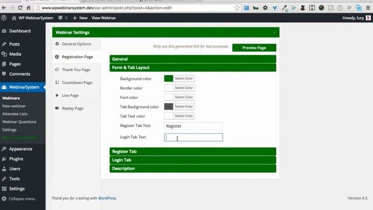The width and height of the screenshot is (373, 210).
Task: Click Pages icon in sidebar
Action: pyautogui.click(x=4, y=64)
